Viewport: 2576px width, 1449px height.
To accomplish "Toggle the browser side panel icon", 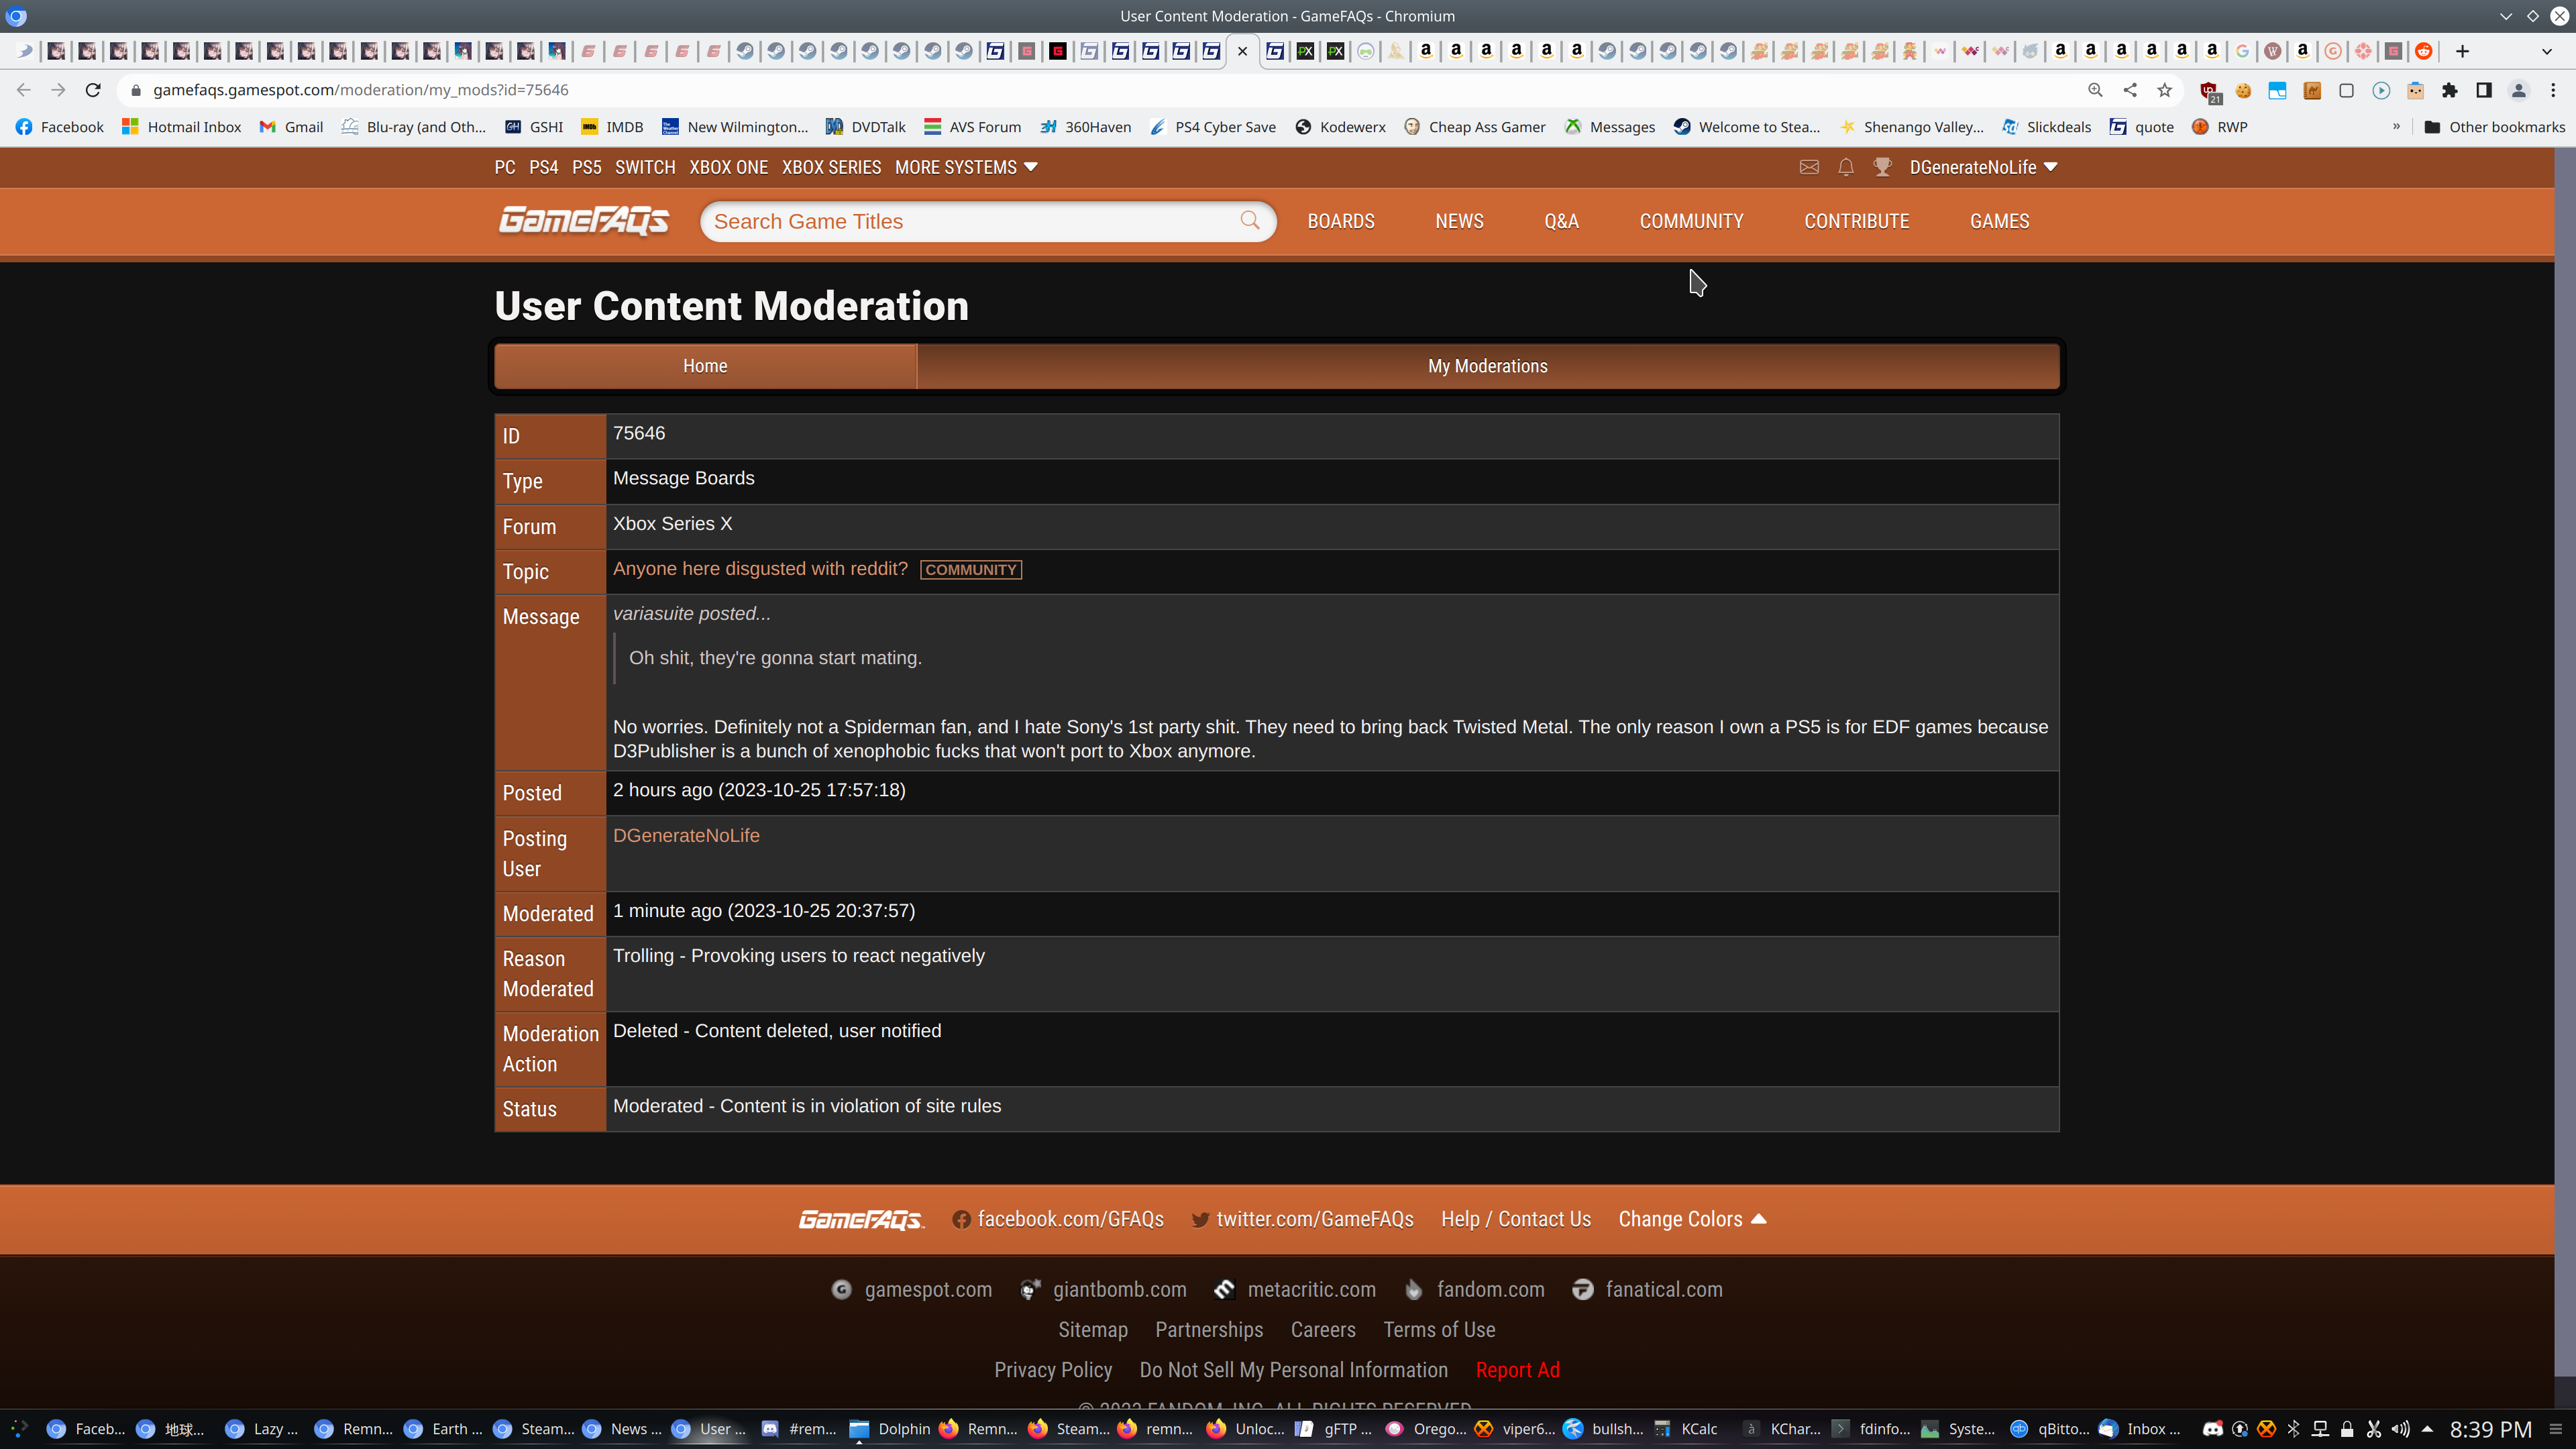I will pyautogui.click(x=2484, y=90).
